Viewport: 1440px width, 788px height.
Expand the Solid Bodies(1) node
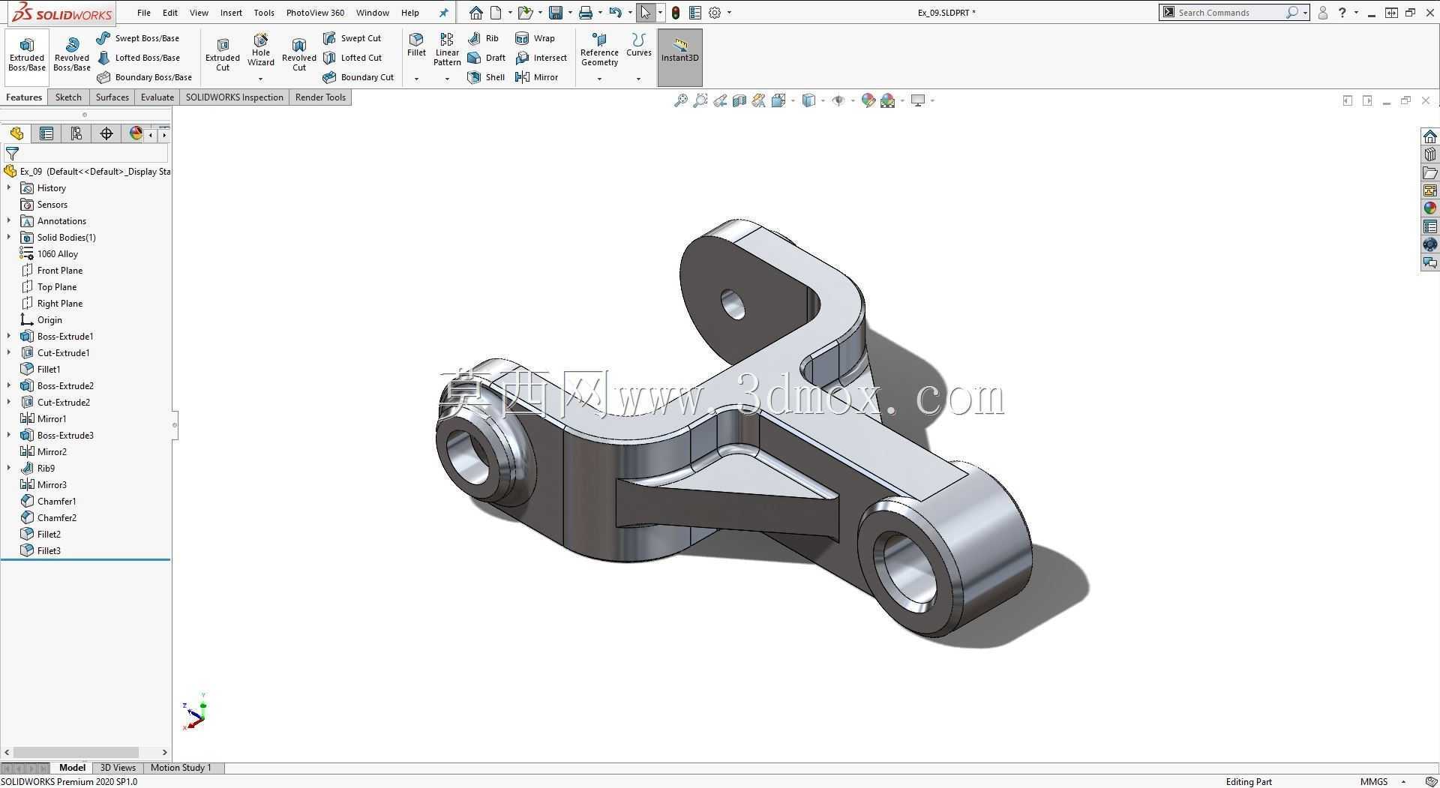(9, 238)
